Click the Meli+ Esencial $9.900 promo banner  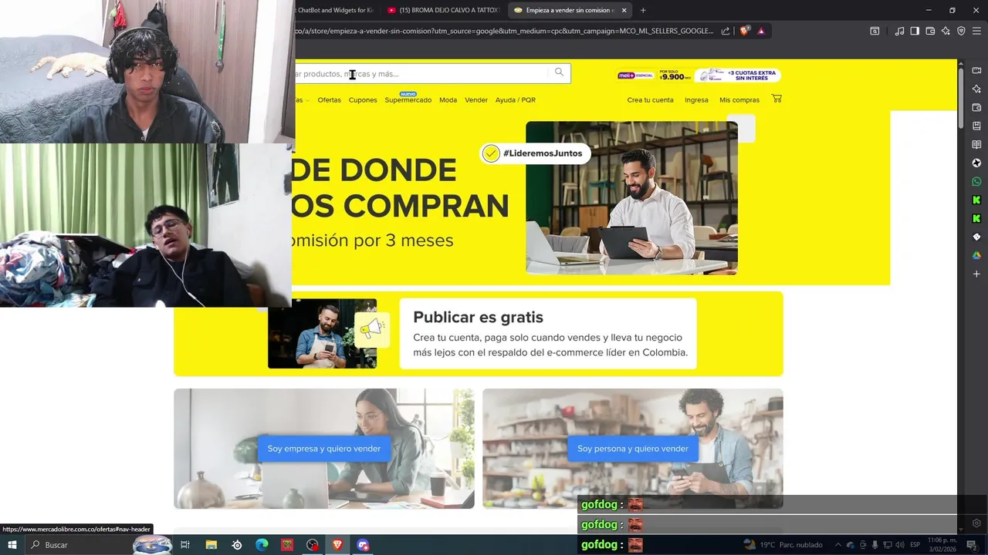coord(653,76)
